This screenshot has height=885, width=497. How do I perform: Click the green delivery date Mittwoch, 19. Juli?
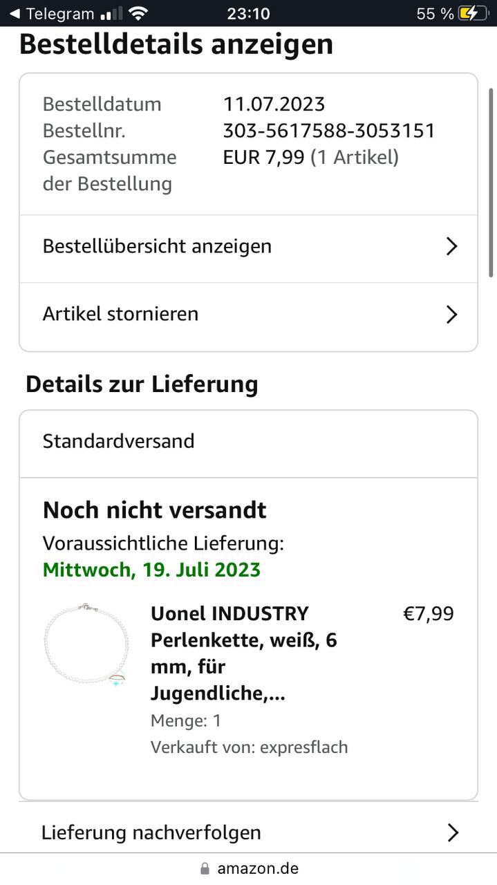click(151, 570)
